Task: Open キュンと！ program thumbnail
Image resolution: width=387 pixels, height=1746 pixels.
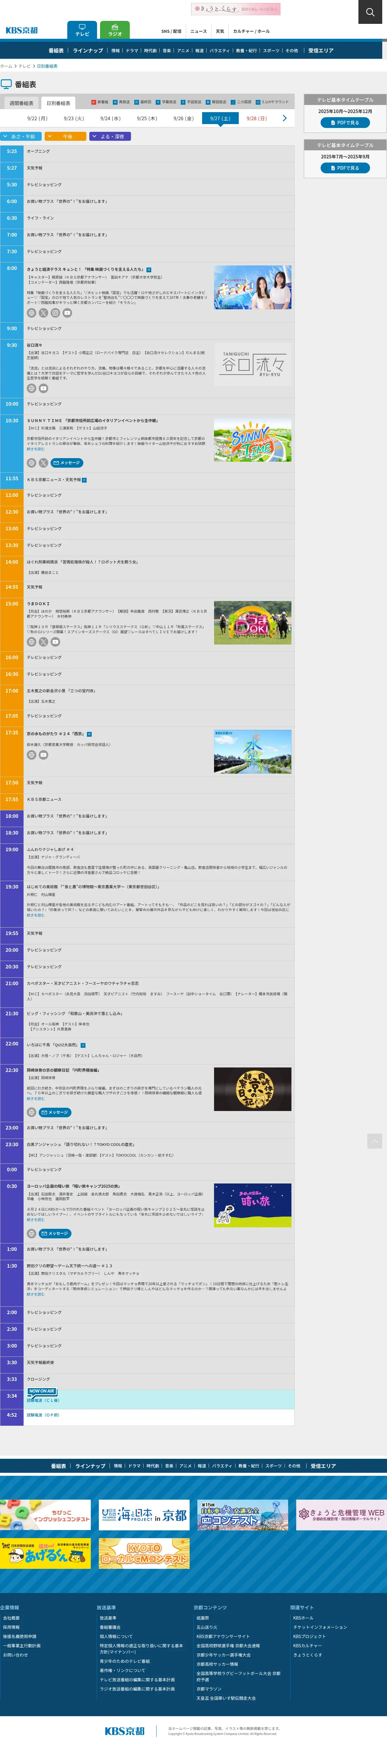Action: click(252, 288)
